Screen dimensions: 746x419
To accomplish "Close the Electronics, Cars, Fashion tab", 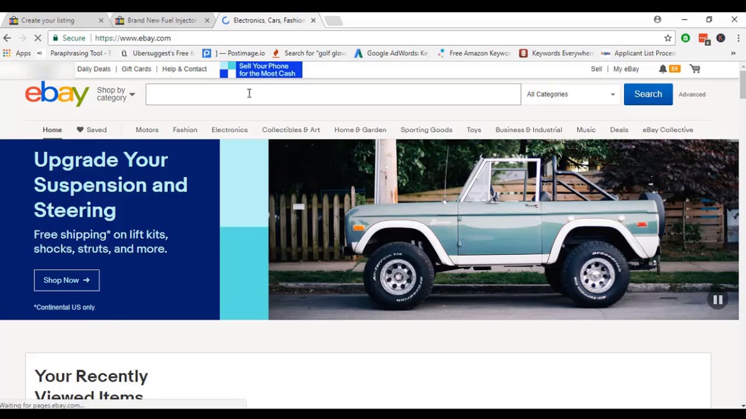I will coord(313,20).
